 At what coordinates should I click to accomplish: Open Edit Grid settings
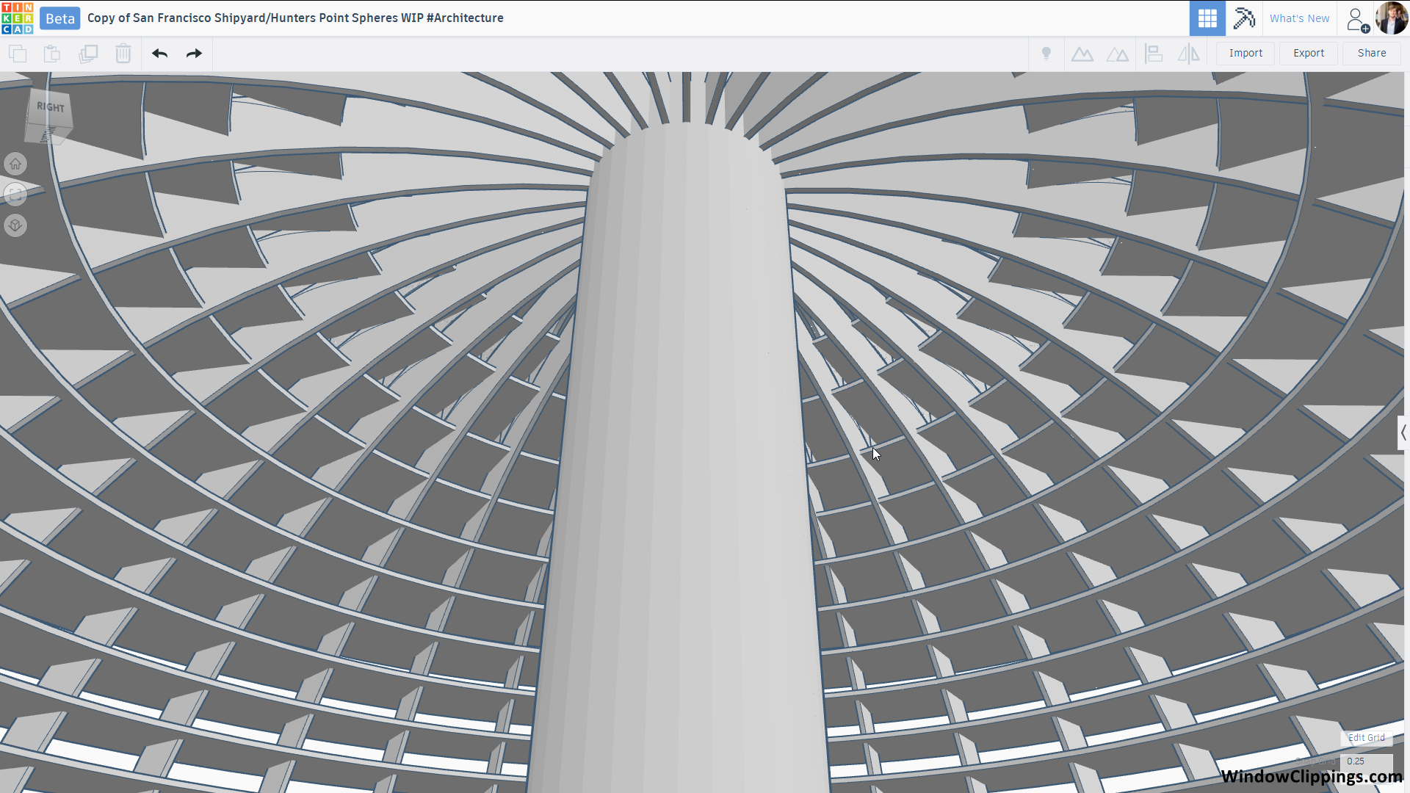1366,737
